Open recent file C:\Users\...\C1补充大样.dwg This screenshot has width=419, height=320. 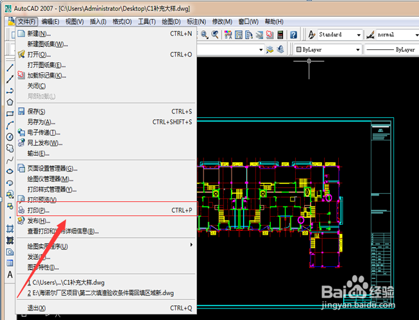[107, 283]
